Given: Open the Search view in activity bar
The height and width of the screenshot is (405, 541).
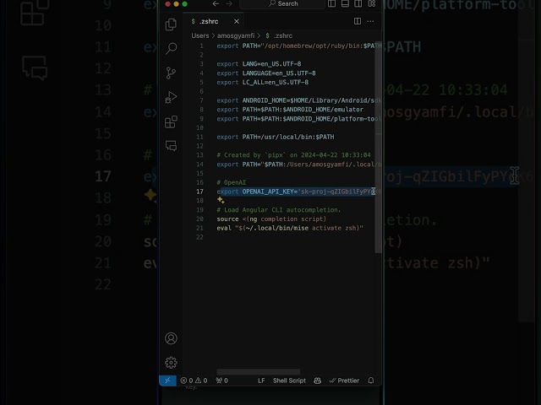Looking at the screenshot, I should coord(171,48).
